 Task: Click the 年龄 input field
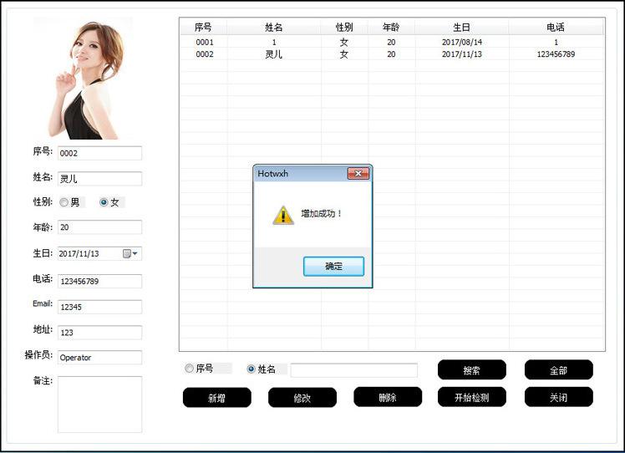99,227
